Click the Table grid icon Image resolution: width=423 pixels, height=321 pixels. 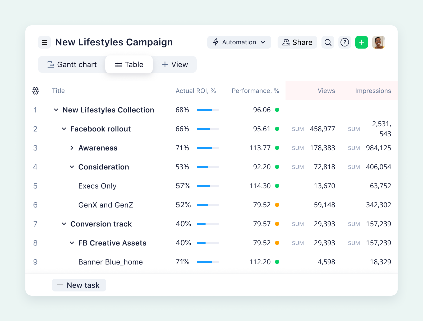click(x=118, y=64)
